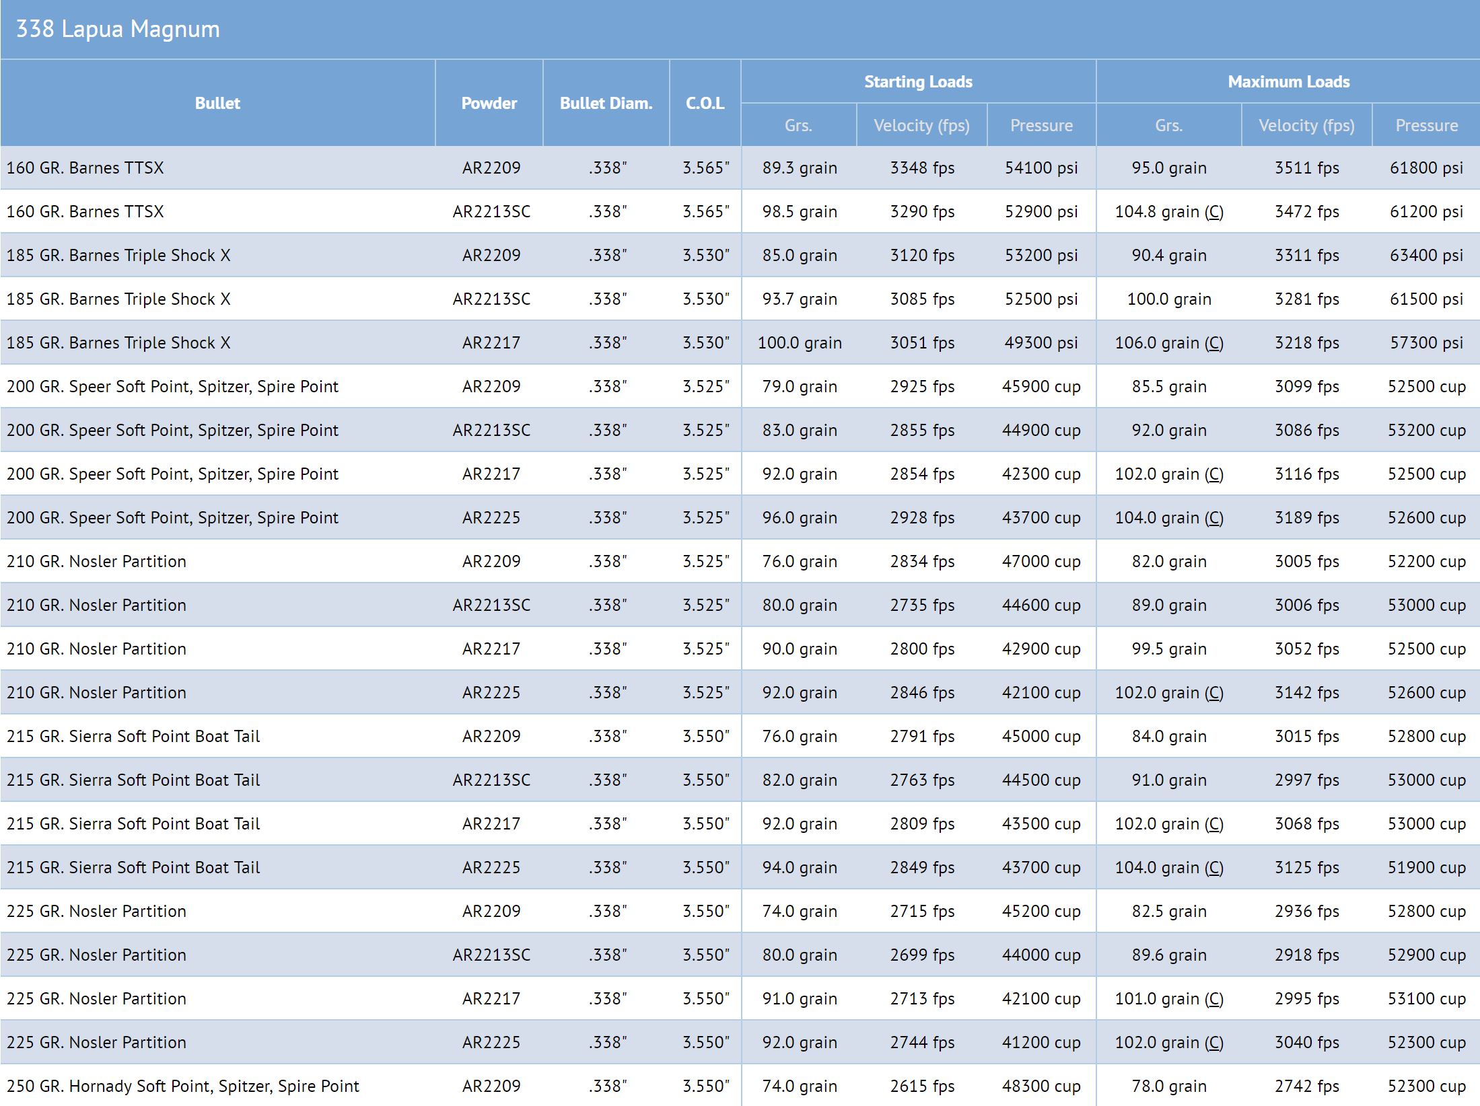1480x1106 pixels.
Task: Click the 45200 cup pressure cell
Action: (x=1041, y=911)
